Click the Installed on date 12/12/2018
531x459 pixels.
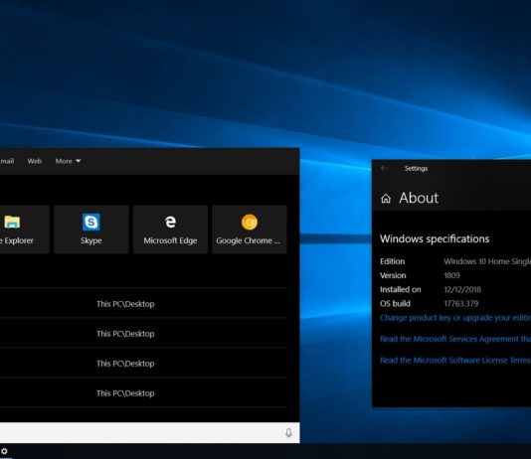point(462,289)
